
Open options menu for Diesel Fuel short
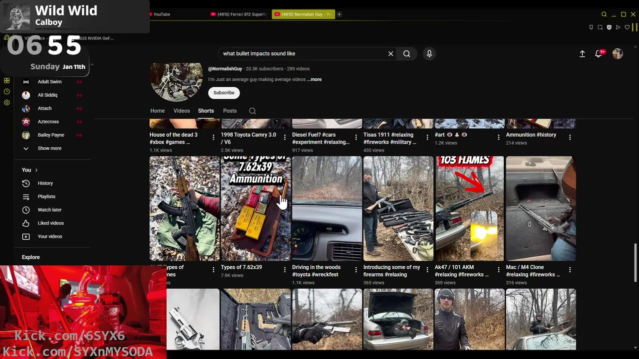tap(356, 137)
